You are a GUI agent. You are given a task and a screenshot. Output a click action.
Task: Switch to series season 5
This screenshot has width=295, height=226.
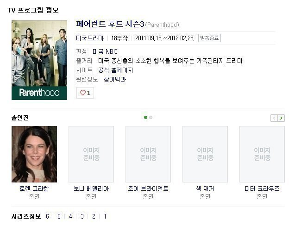[x=59, y=216]
